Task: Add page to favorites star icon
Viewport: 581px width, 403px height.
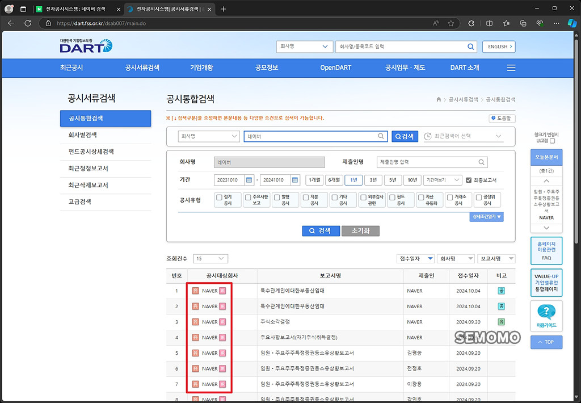Action: pos(451,23)
